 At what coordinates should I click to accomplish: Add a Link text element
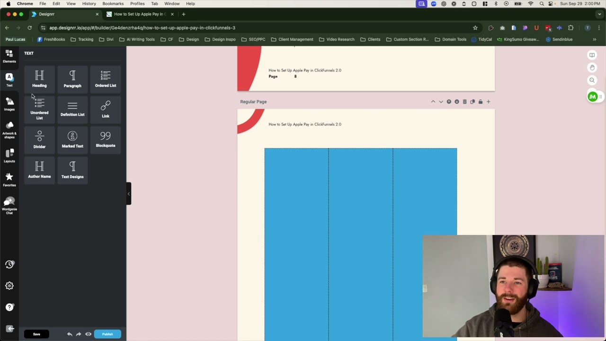[106, 109]
